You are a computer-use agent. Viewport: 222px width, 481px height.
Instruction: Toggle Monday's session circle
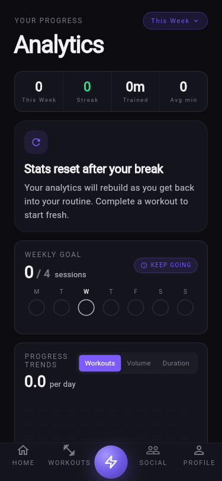[37, 307]
